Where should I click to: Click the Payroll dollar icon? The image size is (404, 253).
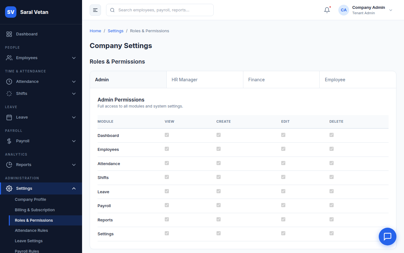[9, 141]
